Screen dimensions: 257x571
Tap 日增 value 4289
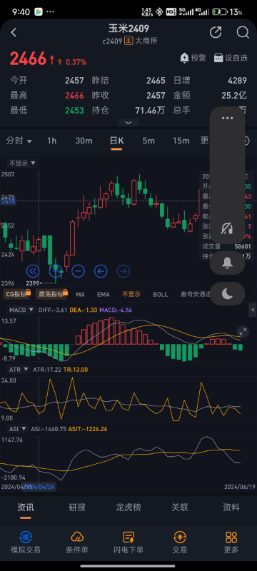(237, 81)
